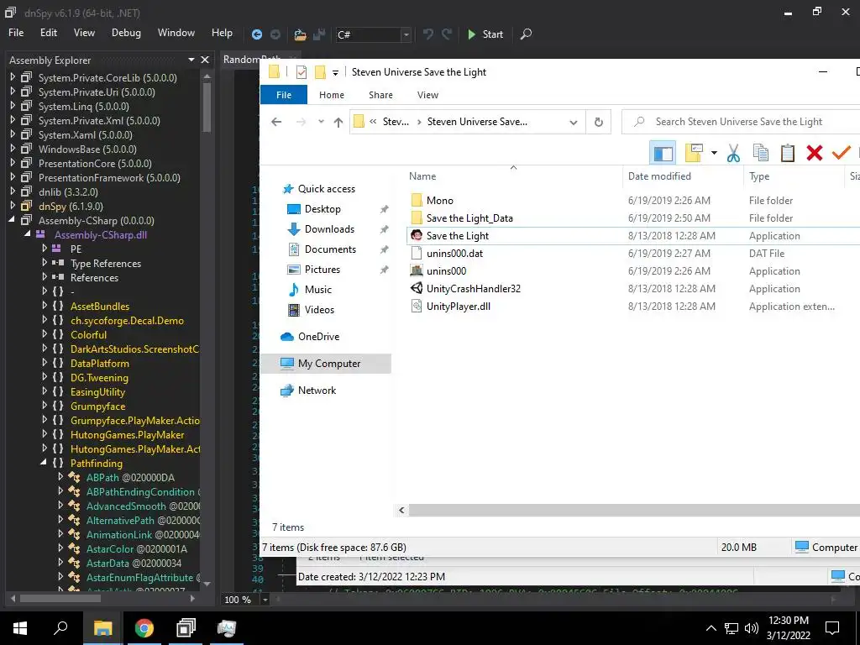Select Assembly-CSharp.dll in the tree
Viewport: 860px width, 645px height.
click(x=101, y=235)
